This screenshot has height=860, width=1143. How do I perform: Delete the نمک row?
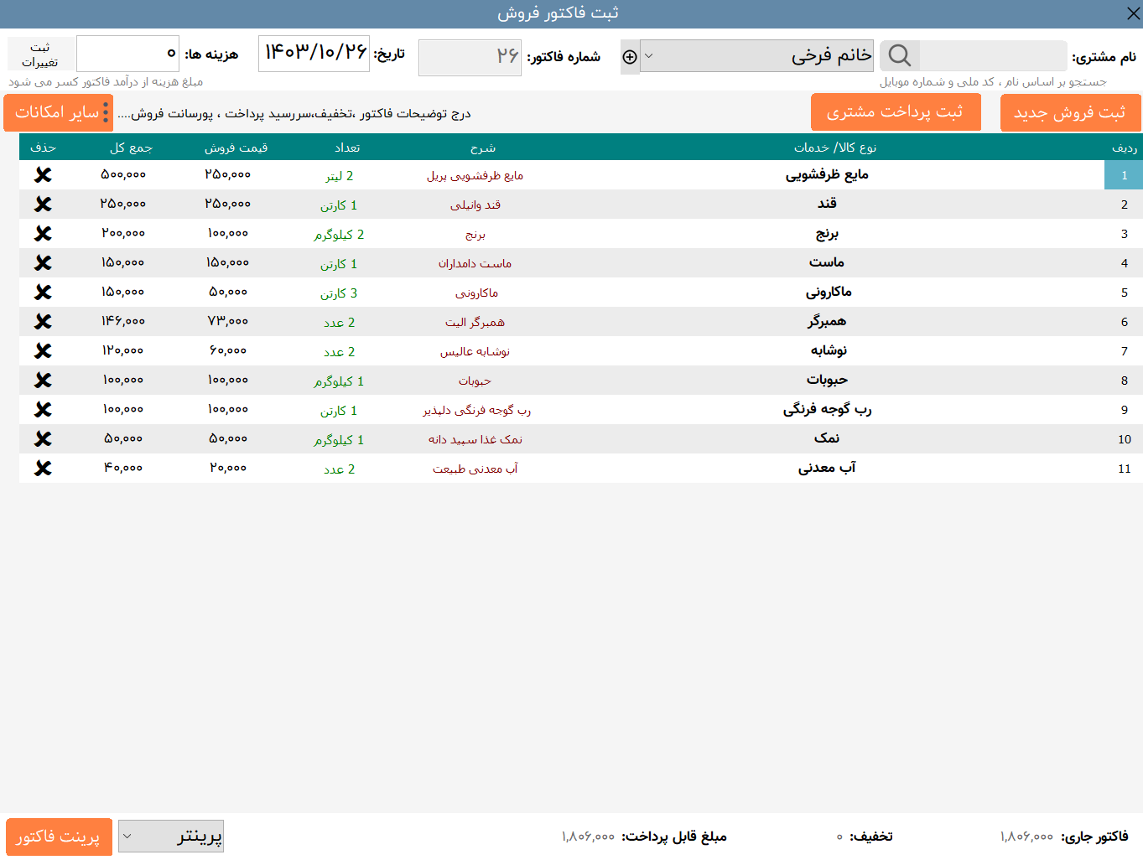point(43,439)
